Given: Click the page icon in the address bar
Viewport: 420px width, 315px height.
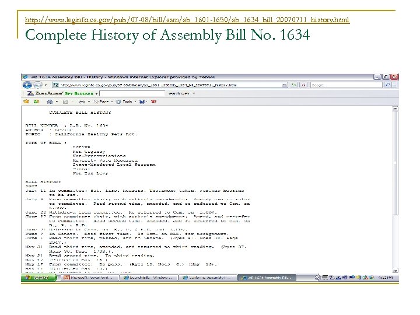Looking at the screenshot, I should point(56,85).
